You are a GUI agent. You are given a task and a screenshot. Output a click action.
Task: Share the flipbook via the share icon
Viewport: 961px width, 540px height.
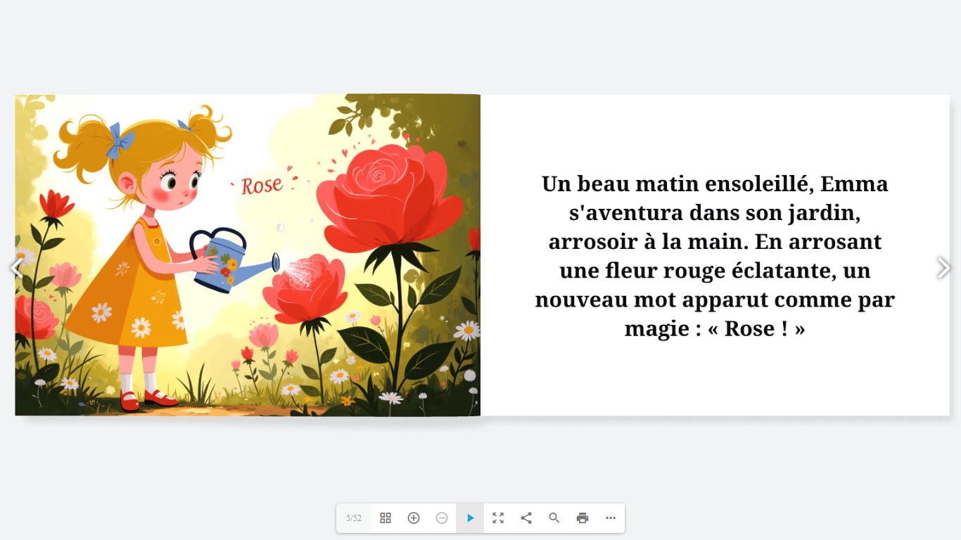(x=526, y=518)
